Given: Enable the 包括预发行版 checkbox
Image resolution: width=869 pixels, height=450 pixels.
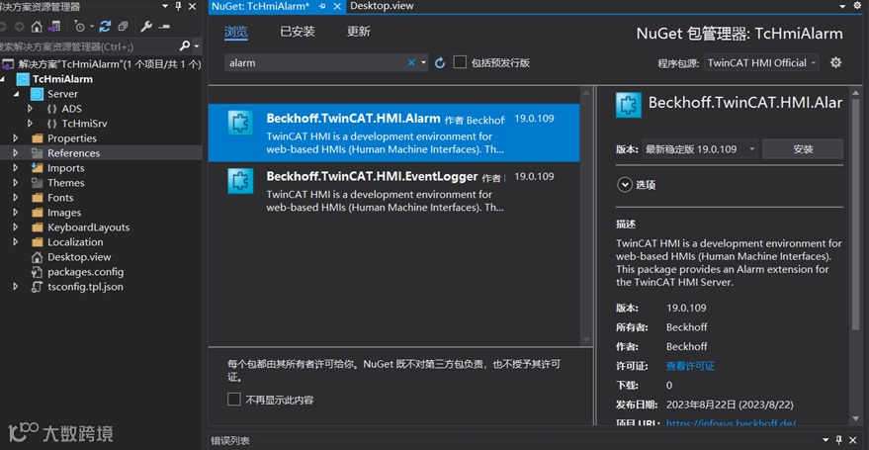Looking at the screenshot, I should coord(460,62).
